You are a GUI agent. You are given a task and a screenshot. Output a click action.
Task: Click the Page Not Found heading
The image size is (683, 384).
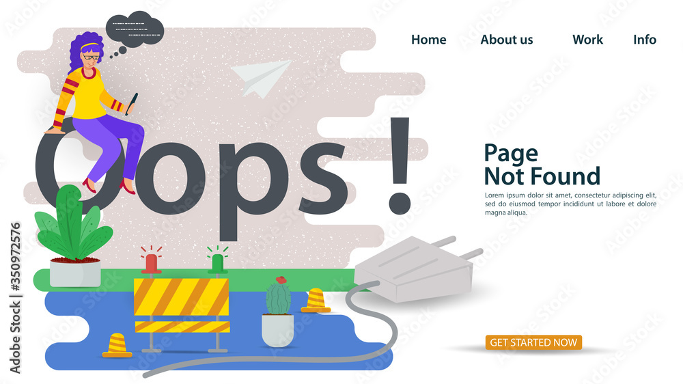(x=542, y=165)
